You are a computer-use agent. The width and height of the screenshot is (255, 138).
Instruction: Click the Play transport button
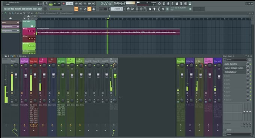(x=55, y=4)
